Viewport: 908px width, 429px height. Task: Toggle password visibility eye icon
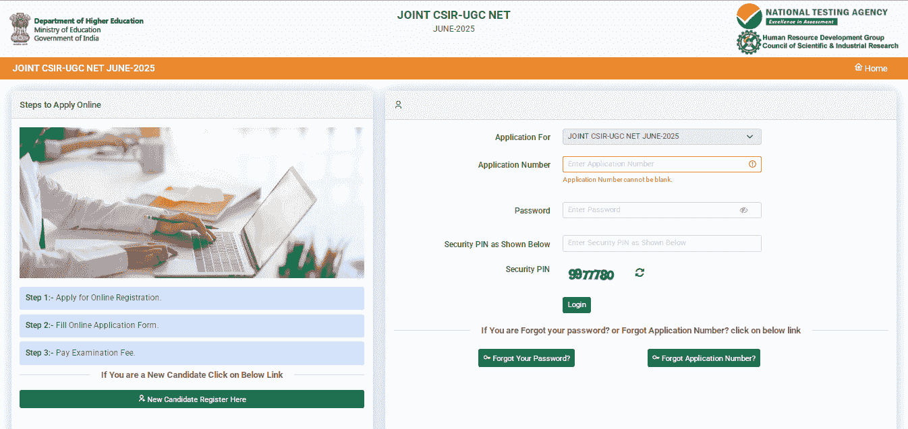[x=743, y=210]
